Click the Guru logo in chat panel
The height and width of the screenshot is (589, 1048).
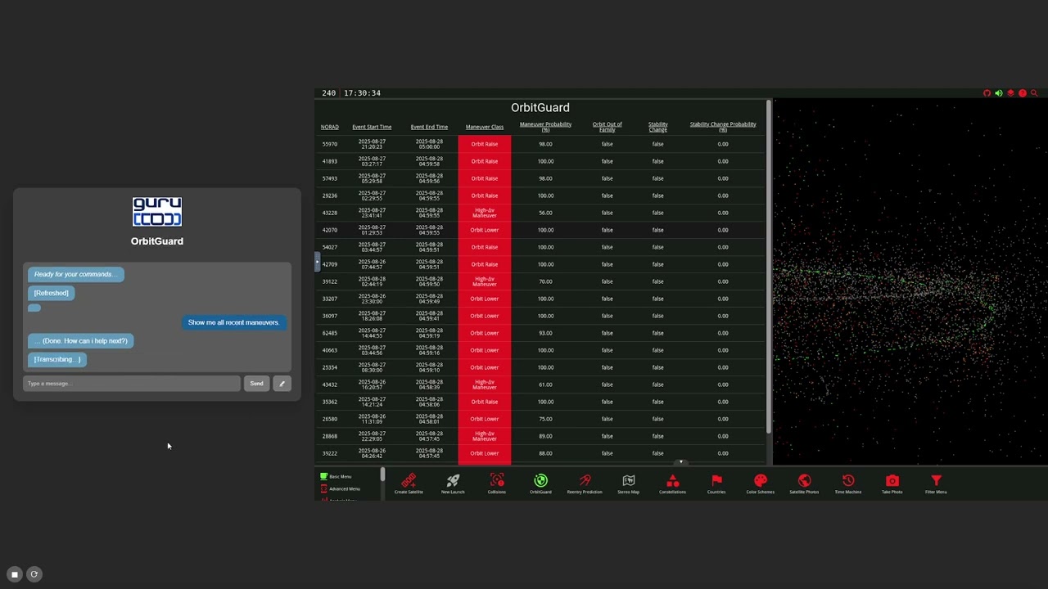click(157, 212)
